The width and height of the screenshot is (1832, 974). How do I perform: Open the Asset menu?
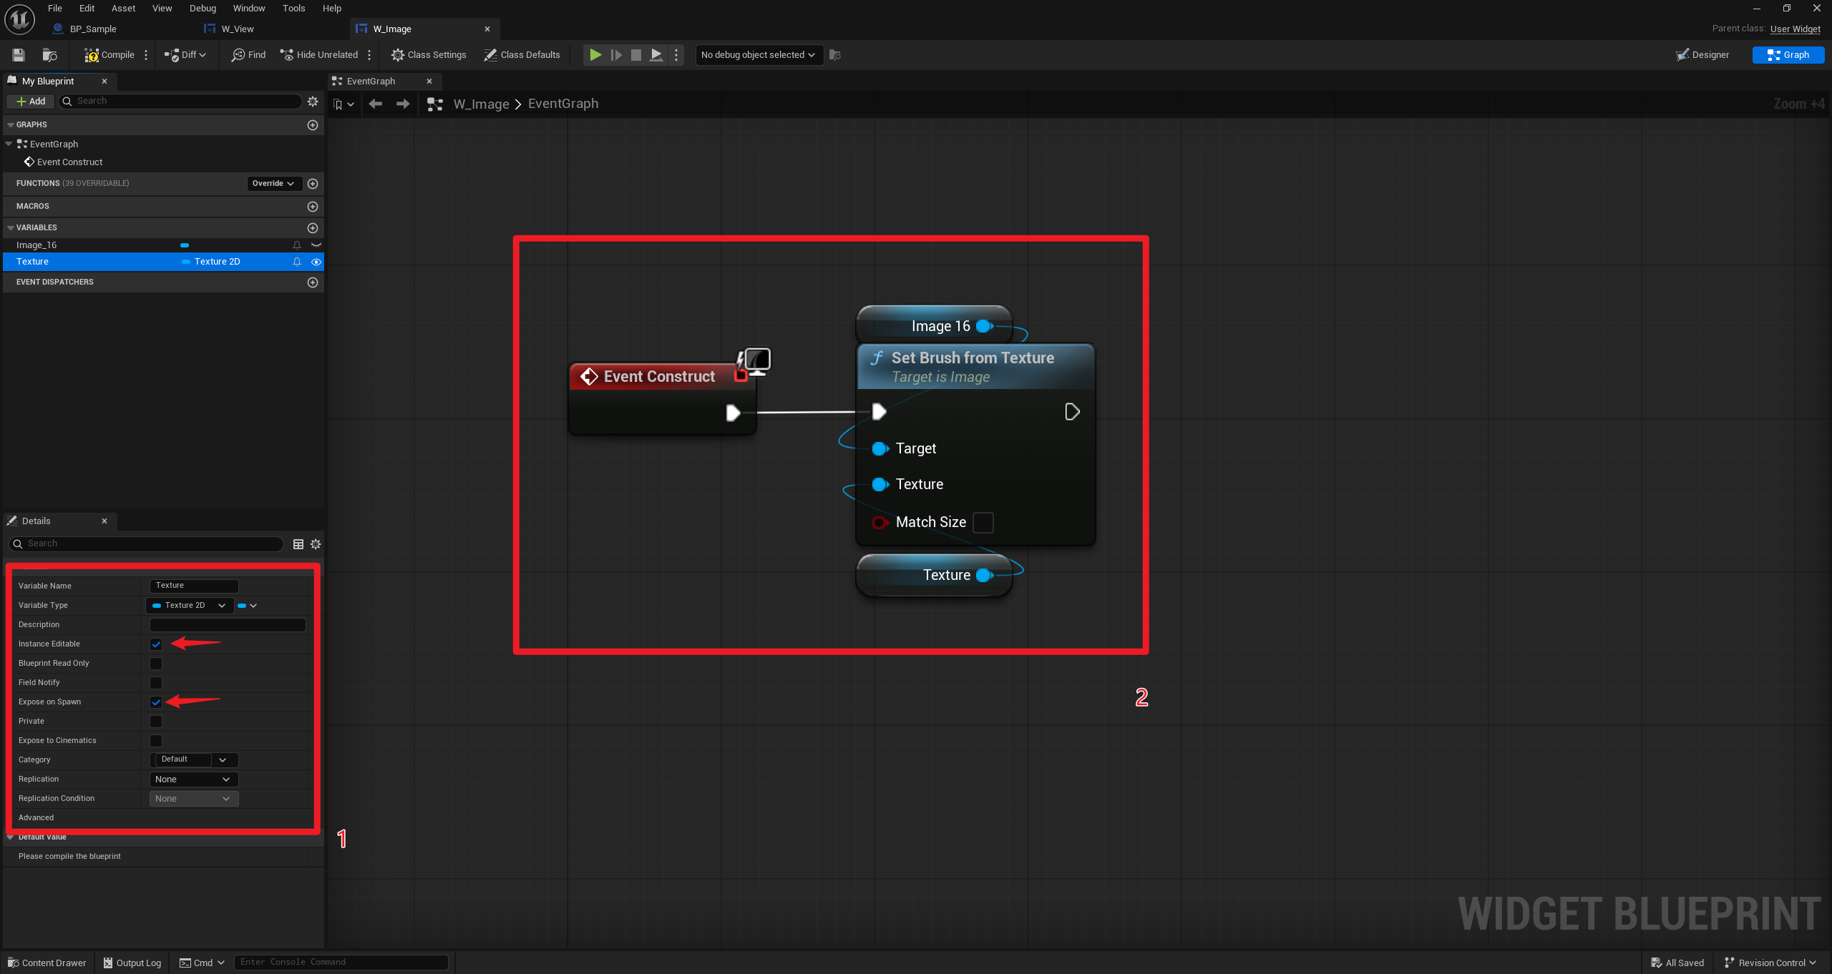pos(123,9)
